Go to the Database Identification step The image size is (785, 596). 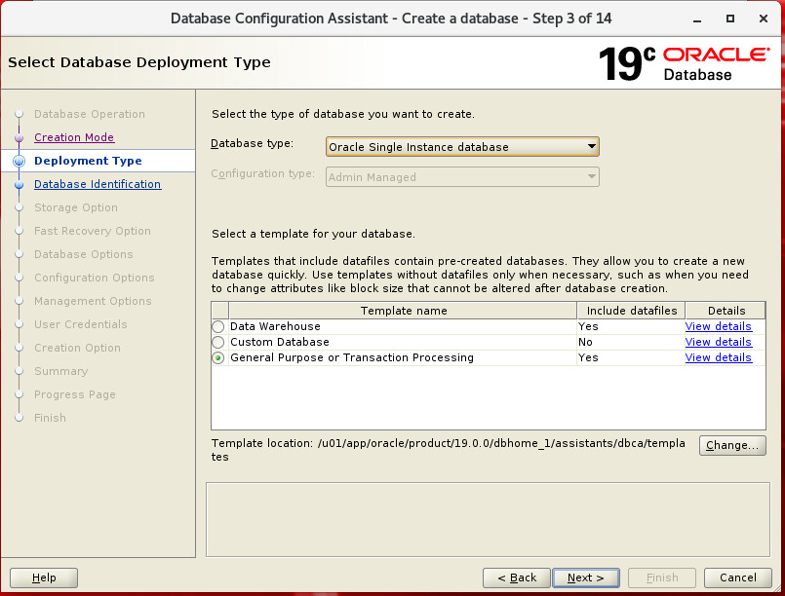(x=98, y=184)
